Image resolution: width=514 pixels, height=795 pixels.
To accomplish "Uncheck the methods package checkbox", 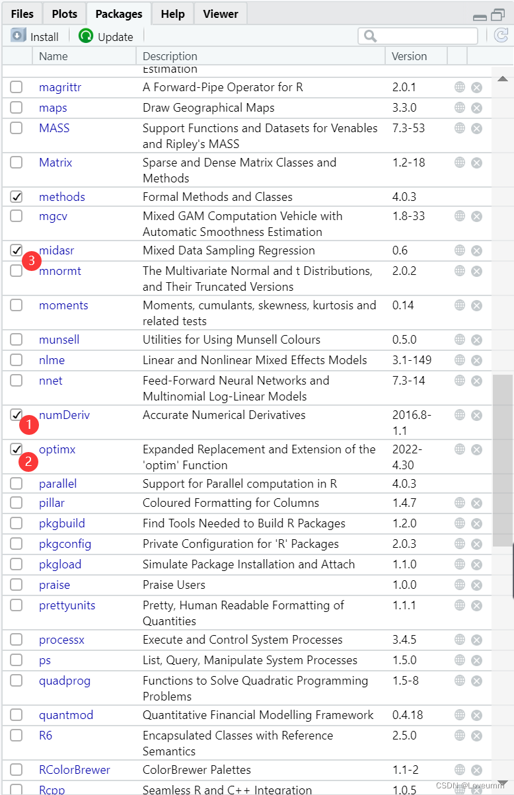I will (17, 197).
